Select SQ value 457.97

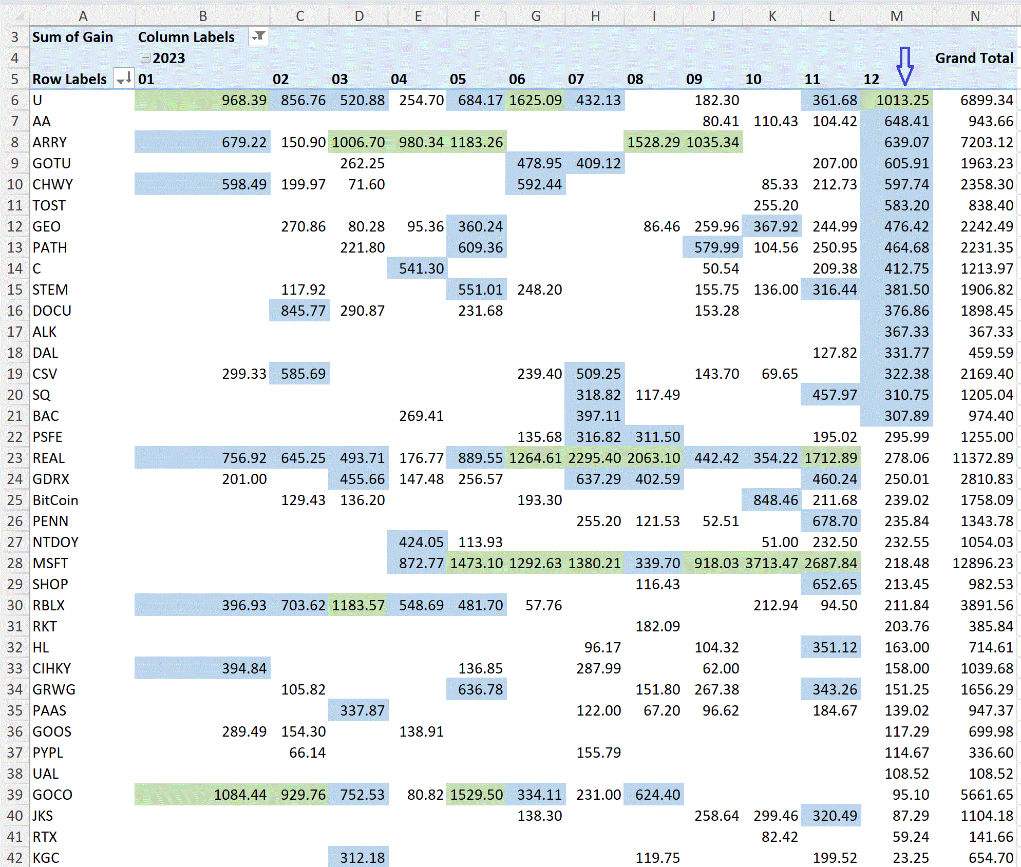click(831, 395)
